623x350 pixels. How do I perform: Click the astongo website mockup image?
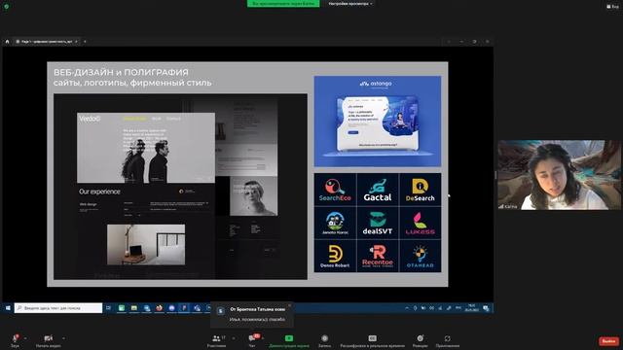coord(378,122)
